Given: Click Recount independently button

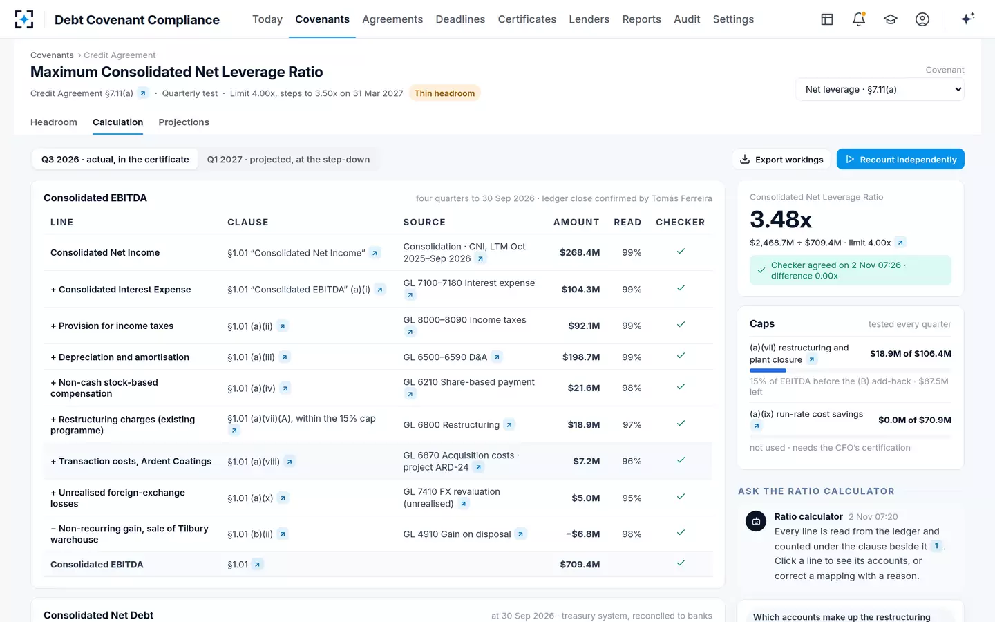Looking at the screenshot, I should point(900,160).
